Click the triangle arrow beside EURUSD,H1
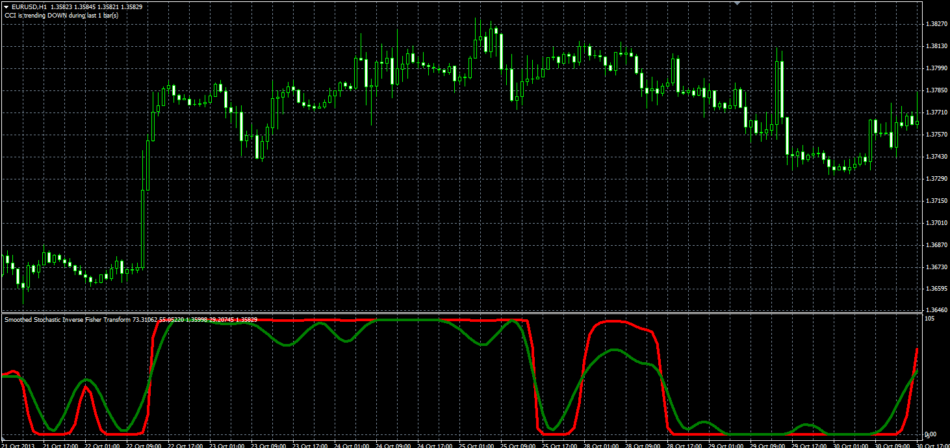950x448 pixels. pos(6,7)
